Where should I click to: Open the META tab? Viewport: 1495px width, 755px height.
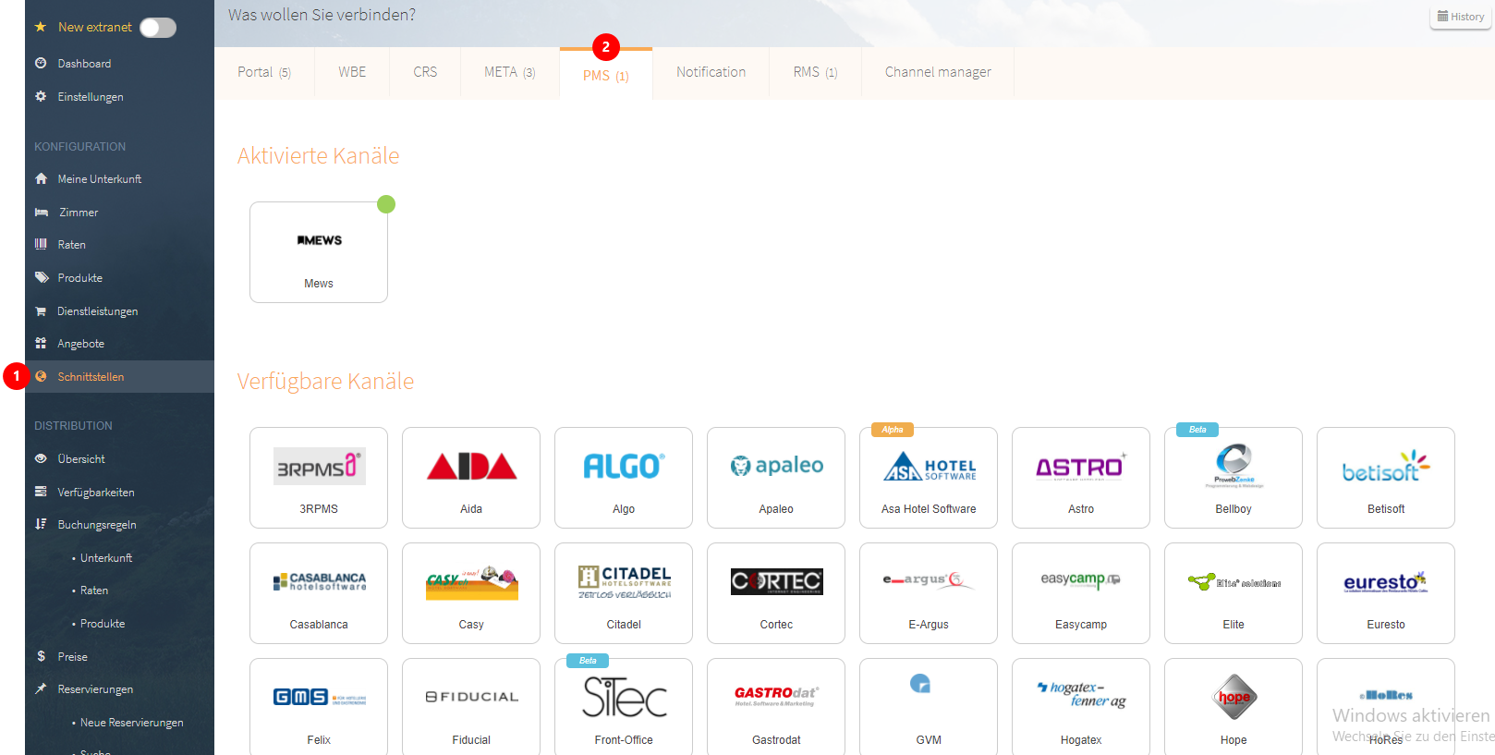(x=509, y=72)
